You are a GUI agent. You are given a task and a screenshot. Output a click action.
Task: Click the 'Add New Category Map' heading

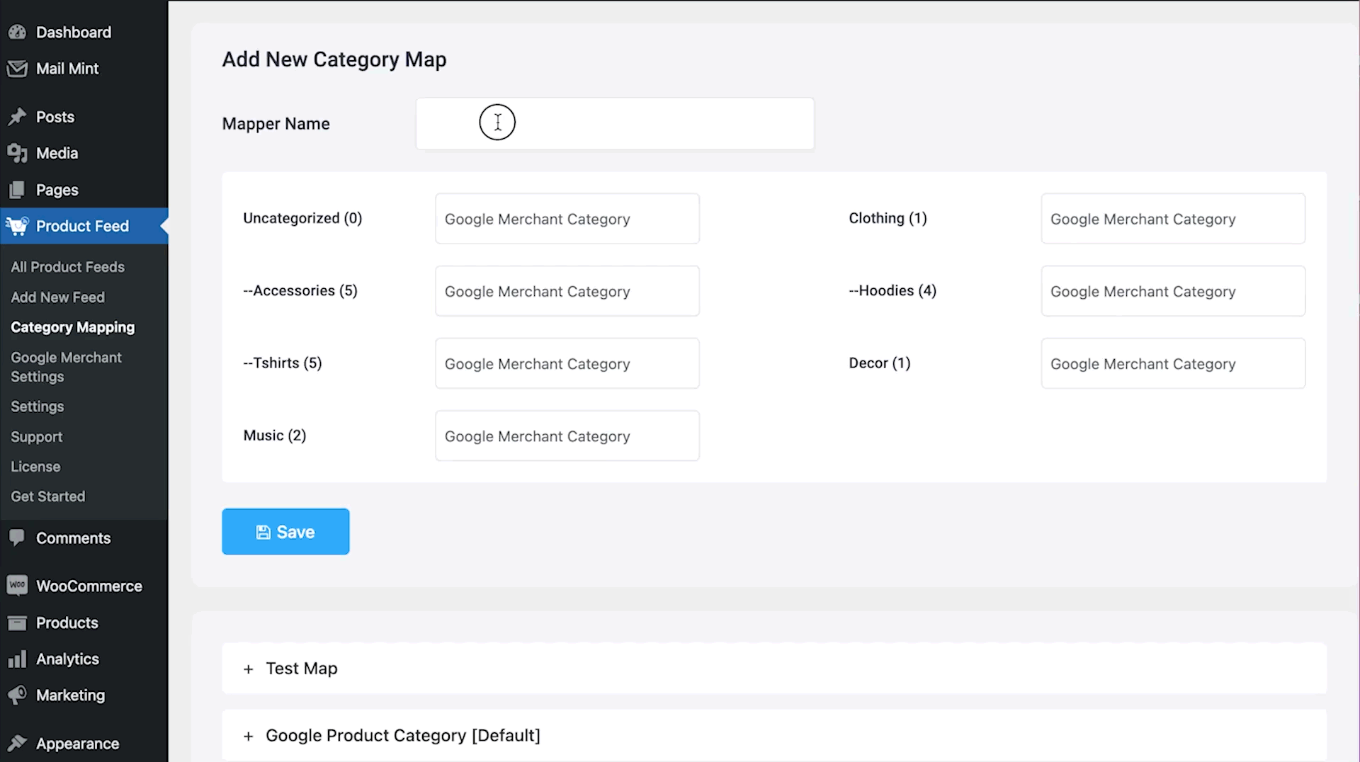point(334,60)
